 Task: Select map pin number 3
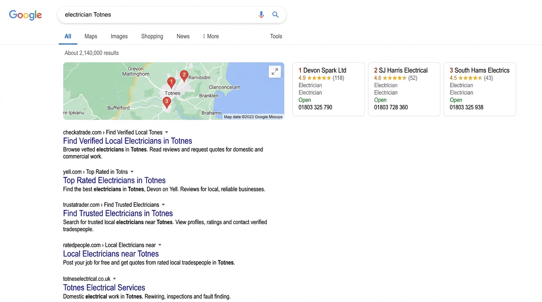click(x=167, y=102)
